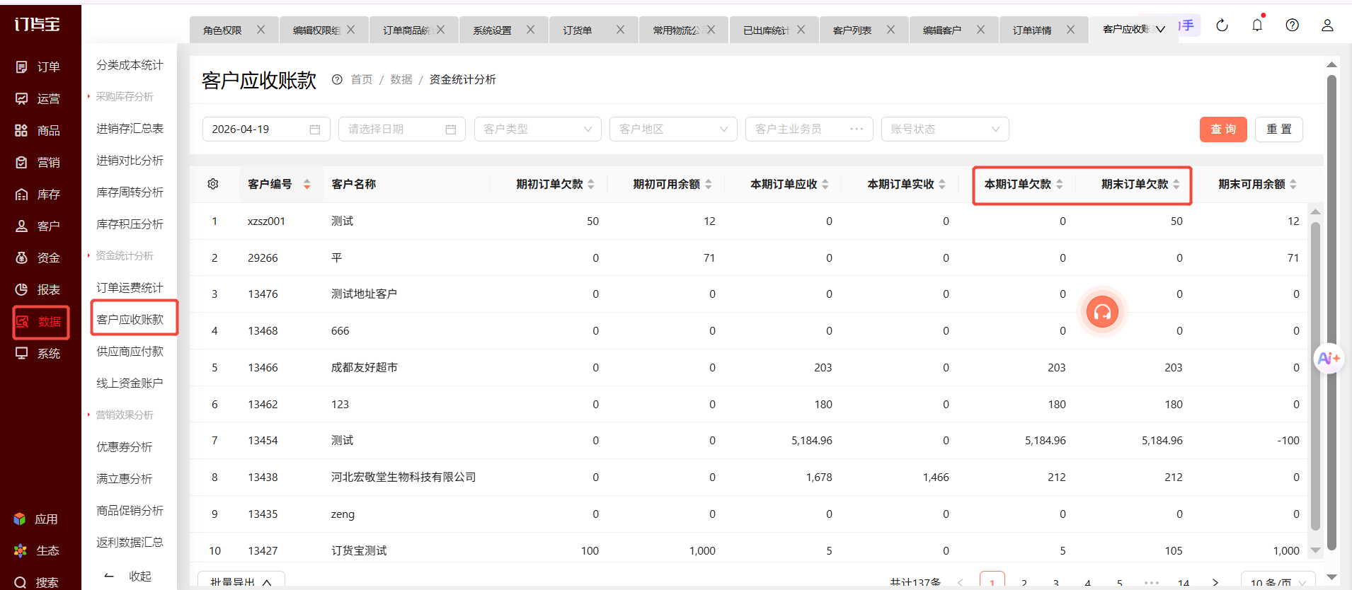Open 供应商应付款 in the submenu
This screenshot has height=590, width=1352.
coord(130,352)
